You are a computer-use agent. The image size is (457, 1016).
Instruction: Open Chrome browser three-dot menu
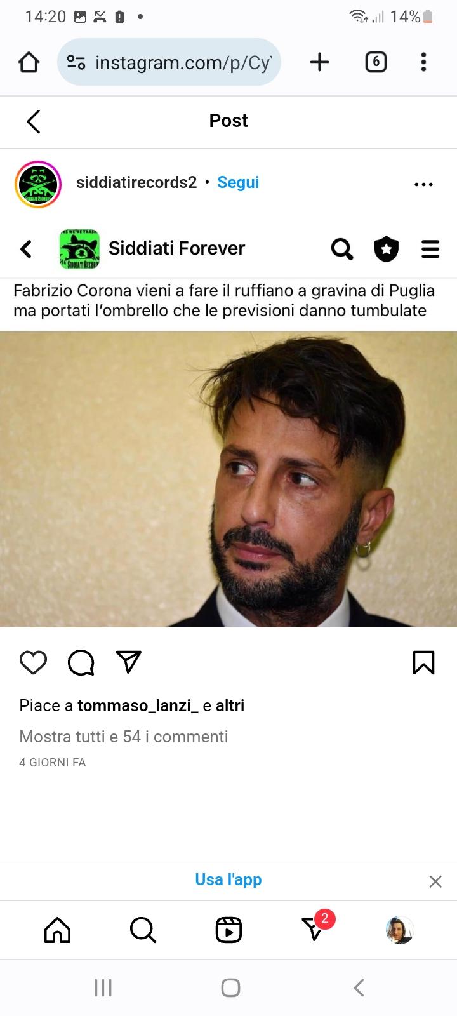coord(423,62)
